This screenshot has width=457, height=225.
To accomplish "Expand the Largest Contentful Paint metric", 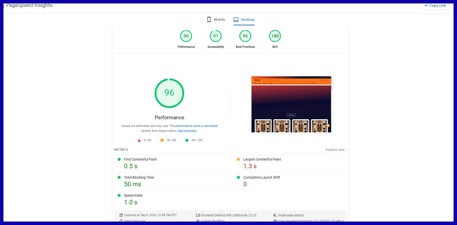I will 262,160.
